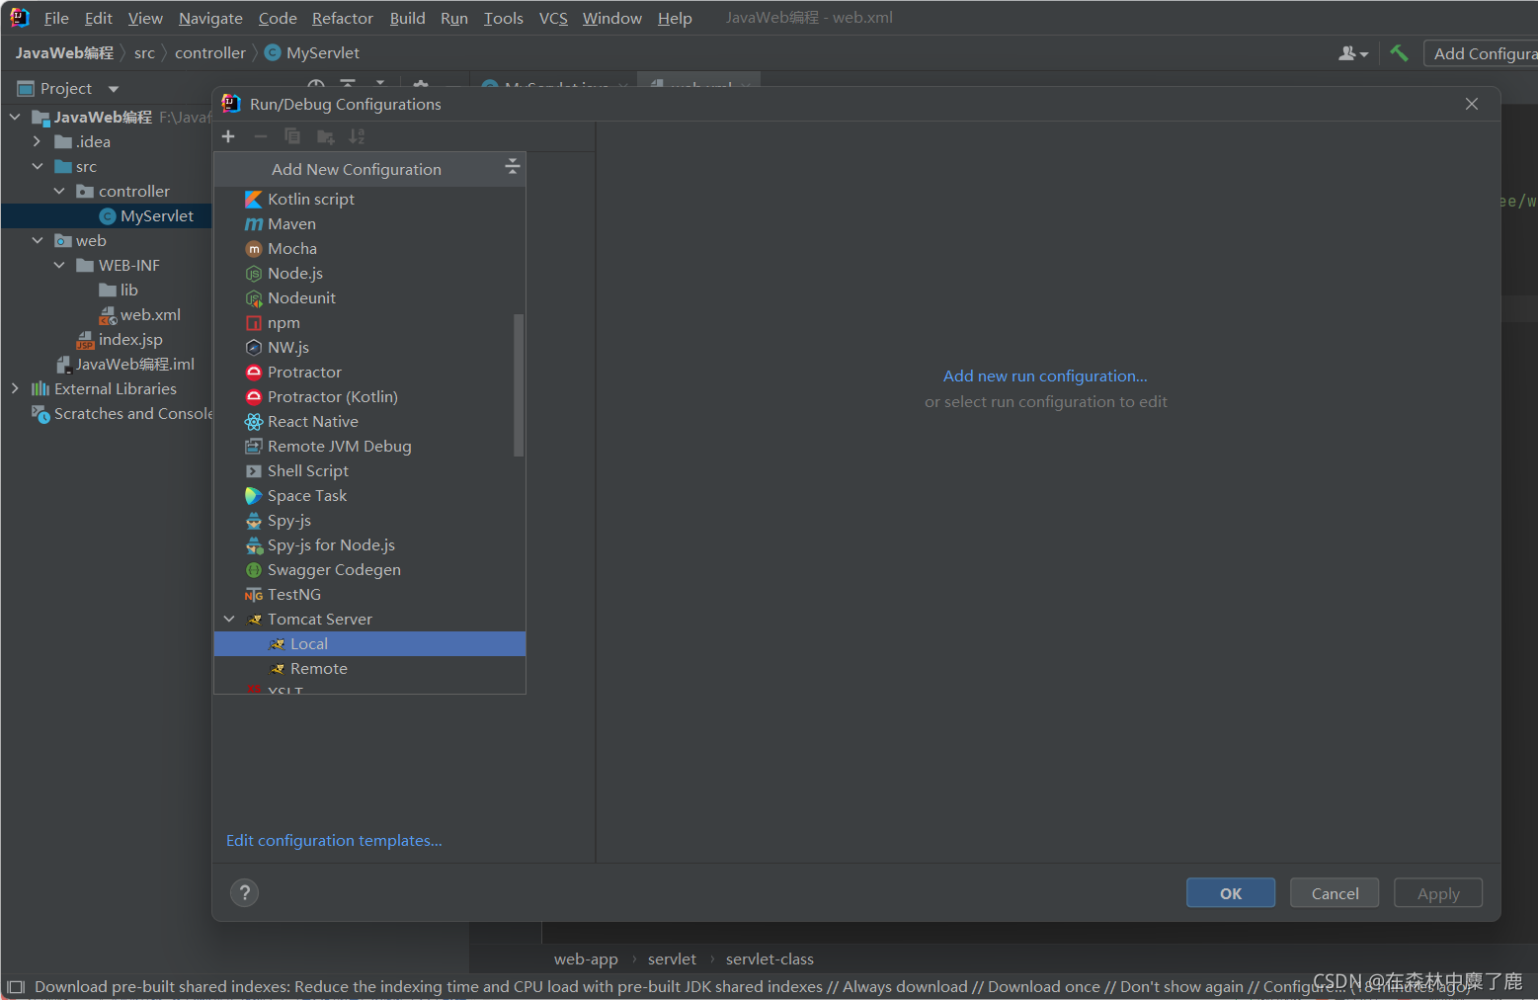Viewport: 1538px width, 1000px height.
Task: Click Add new run configuration link
Action: 1045,375
